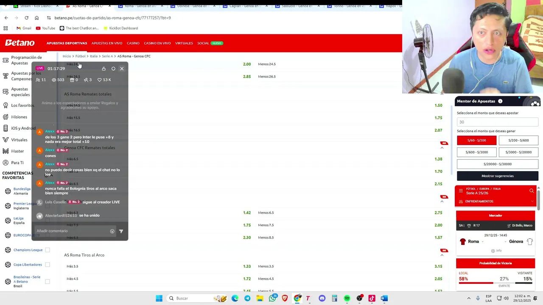Open Gmail bookmark

(24, 28)
